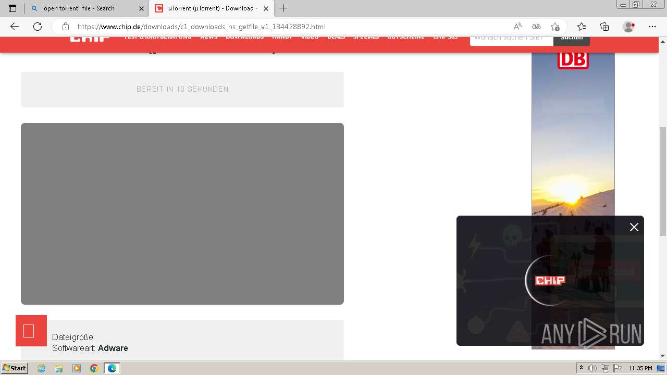667x375 pixels.
Task: Click the CHIP logo in floating video
Action: (550, 281)
